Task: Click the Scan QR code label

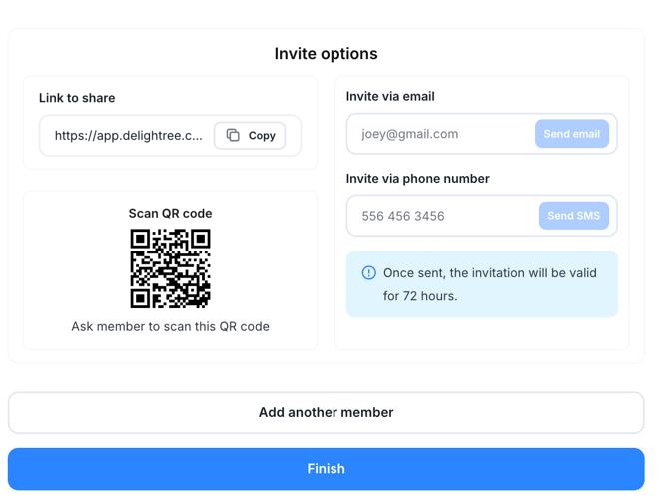Action: click(170, 213)
